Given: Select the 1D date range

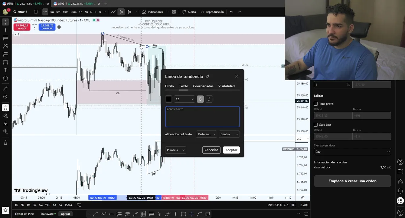Looking at the screenshot, I should pos(17,205).
